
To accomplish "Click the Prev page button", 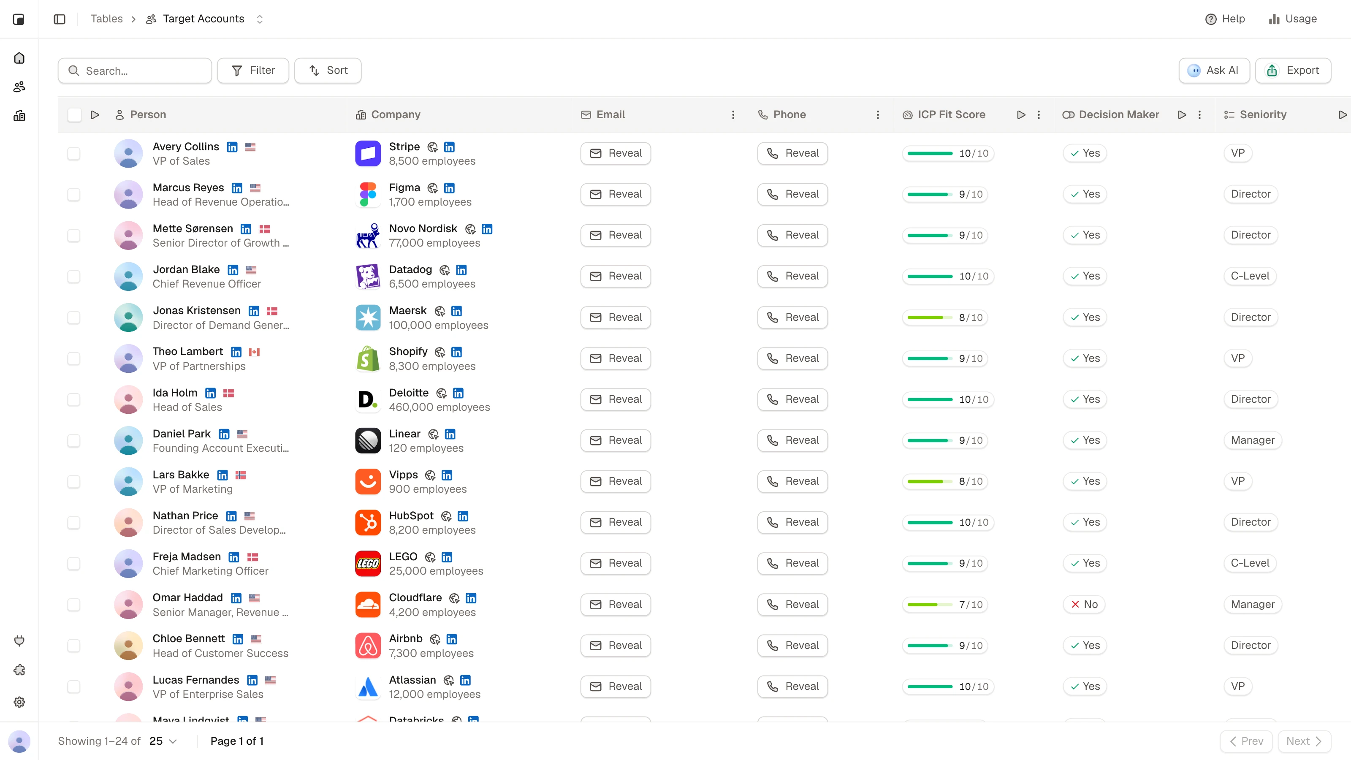I will pyautogui.click(x=1246, y=742).
